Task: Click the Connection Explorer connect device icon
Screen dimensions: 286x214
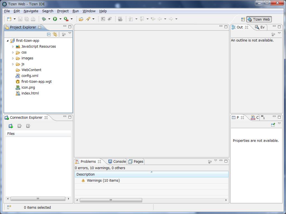Action: coord(11,126)
